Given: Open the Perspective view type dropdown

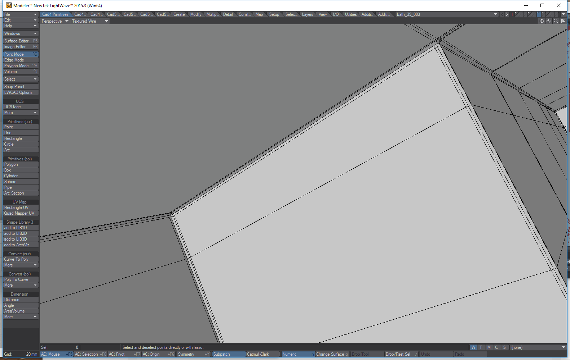Looking at the screenshot, I should 54,21.
